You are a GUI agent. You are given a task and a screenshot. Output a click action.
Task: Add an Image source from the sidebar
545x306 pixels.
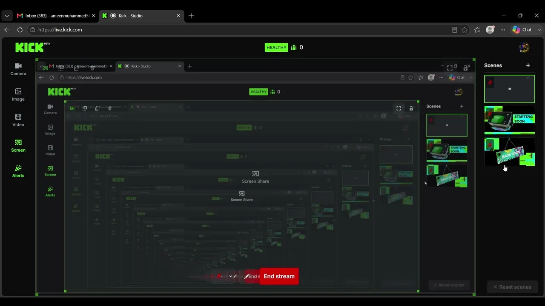tap(18, 95)
